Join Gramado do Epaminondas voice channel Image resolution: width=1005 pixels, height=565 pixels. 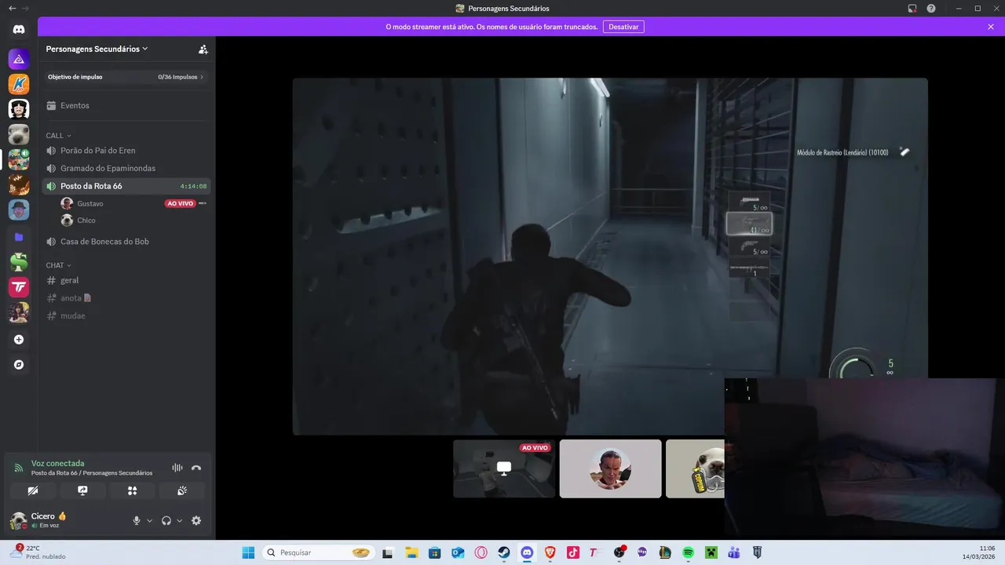[x=126, y=168]
